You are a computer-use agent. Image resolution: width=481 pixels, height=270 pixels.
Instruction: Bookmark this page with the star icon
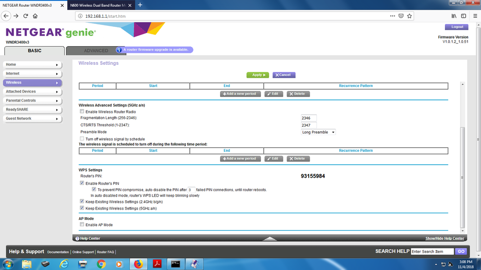(409, 16)
